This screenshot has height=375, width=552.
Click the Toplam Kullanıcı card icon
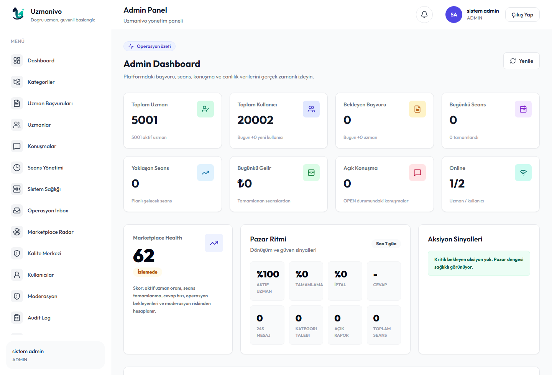click(x=311, y=109)
